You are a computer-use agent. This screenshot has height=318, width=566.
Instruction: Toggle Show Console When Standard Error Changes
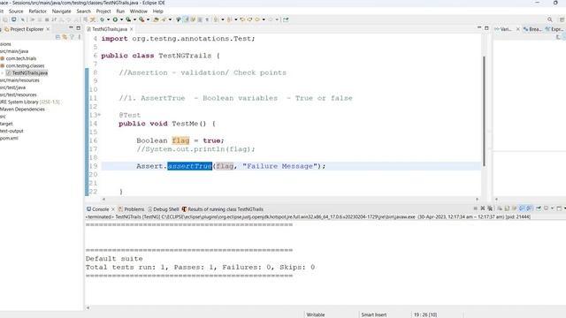tap(529, 208)
